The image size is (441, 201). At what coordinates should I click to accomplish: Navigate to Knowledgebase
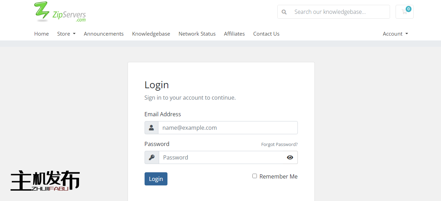click(x=151, y=34)
